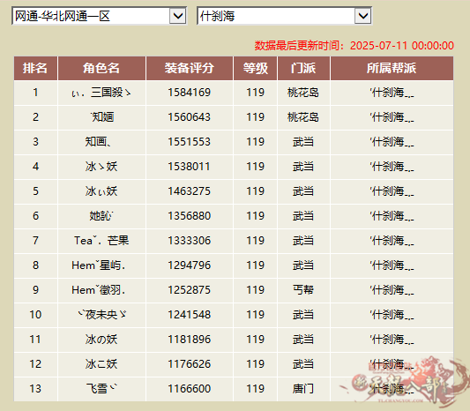Screen dimensions: 470x411
Task: Select character Hem徵羽 in rank 9
Action: 98,290
